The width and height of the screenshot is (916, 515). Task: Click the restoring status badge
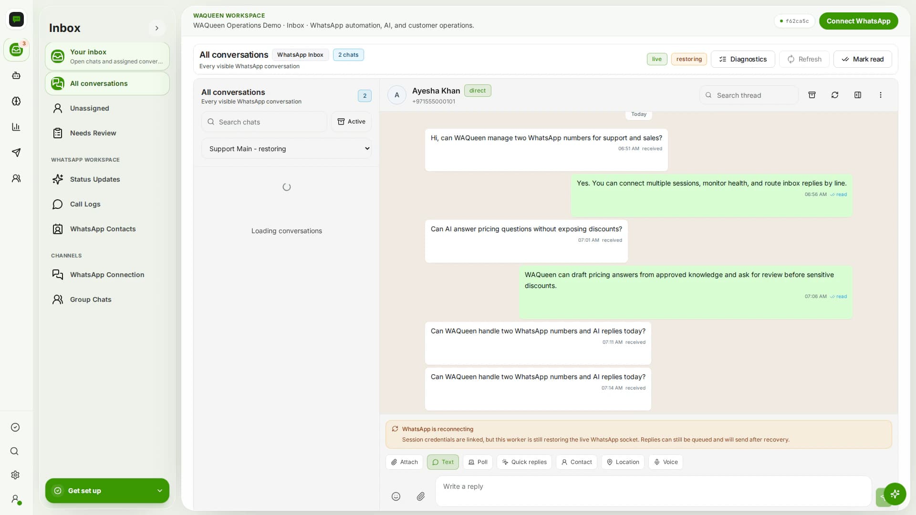(689, 59)
